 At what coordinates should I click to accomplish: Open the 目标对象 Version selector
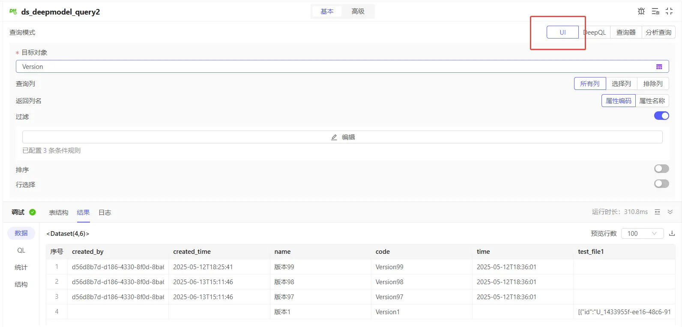(334, 67)
